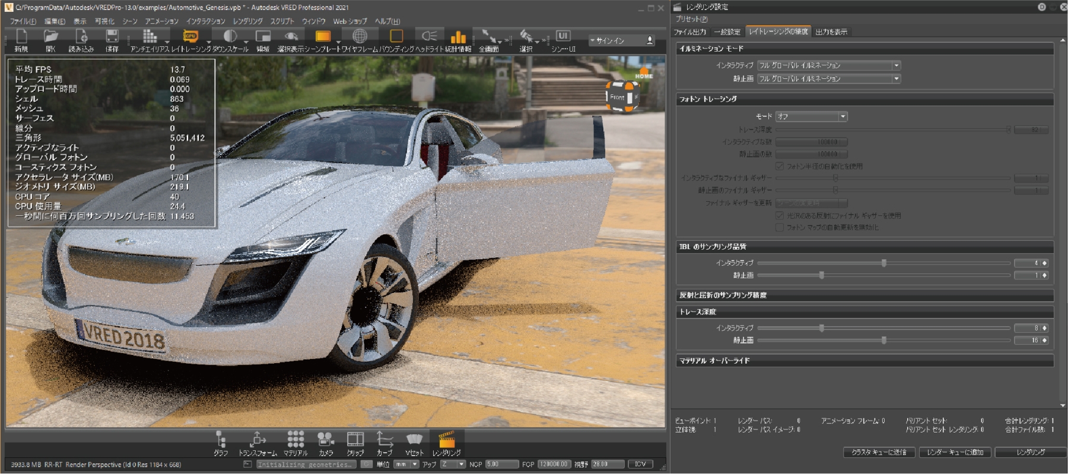Open the カーブ editor module
1068x474 pixels.
(x=384, y=440)
